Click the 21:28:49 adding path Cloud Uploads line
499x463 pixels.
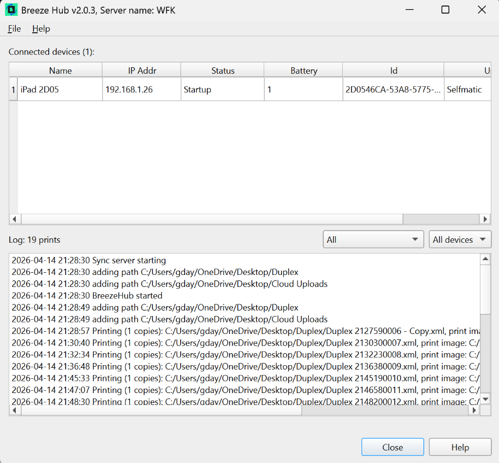pos(170,319)
